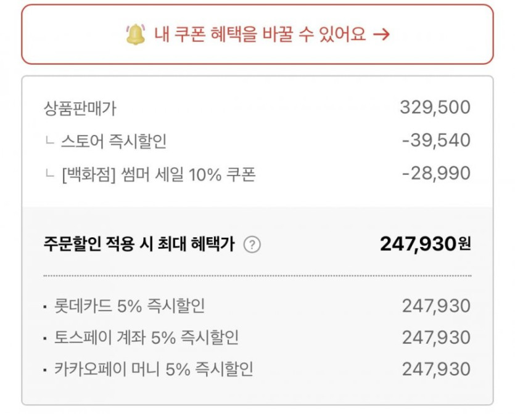The image size is (515, 414).
Task: Click the bullet before 롯데카드 row
Action: click(46, 306)
